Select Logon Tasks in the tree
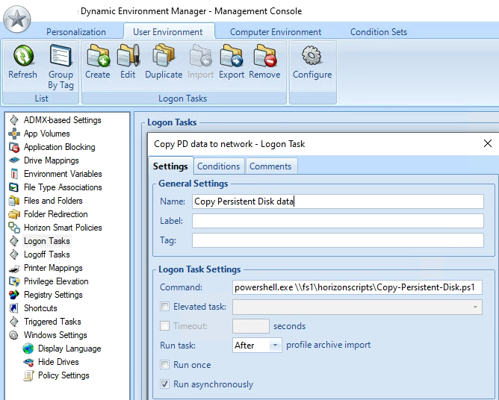The image size is (499, 400). pos(47,241)
